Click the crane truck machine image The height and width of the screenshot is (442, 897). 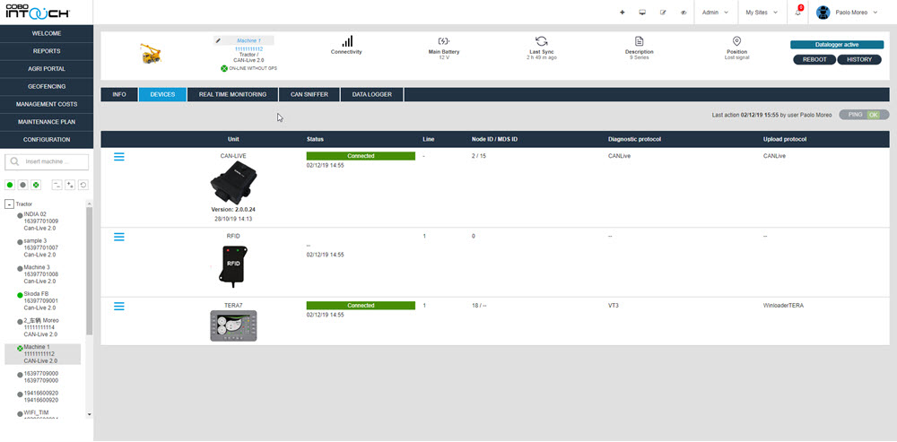pos(151,53)
